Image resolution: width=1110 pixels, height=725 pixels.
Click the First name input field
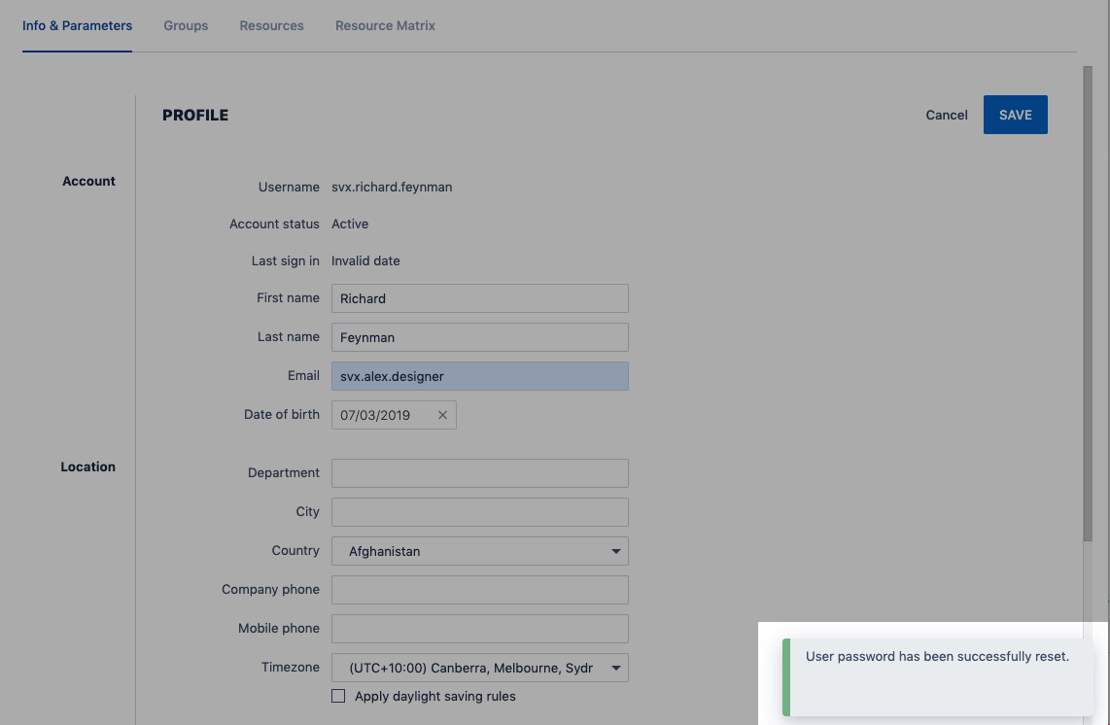point(480,298)
